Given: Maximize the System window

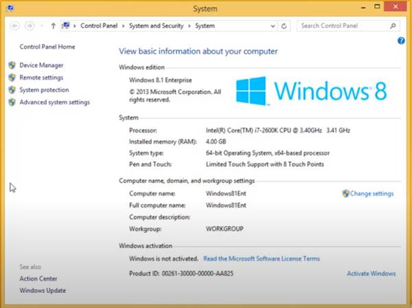Looking at the screenshot, I should tap(377, 7).
